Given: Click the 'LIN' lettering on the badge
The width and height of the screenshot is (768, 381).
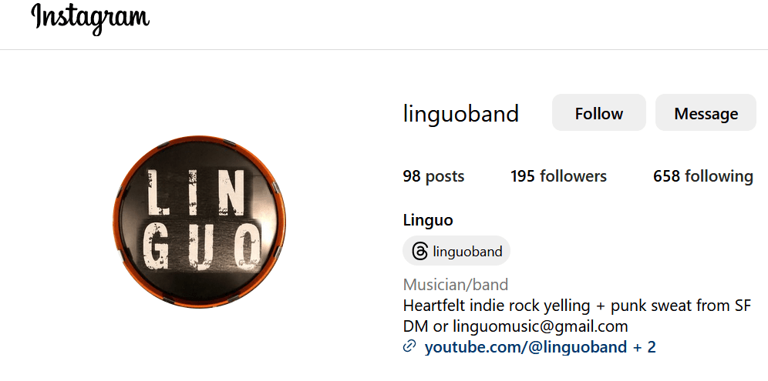Looking at the screenshot, I should [195, 192].
